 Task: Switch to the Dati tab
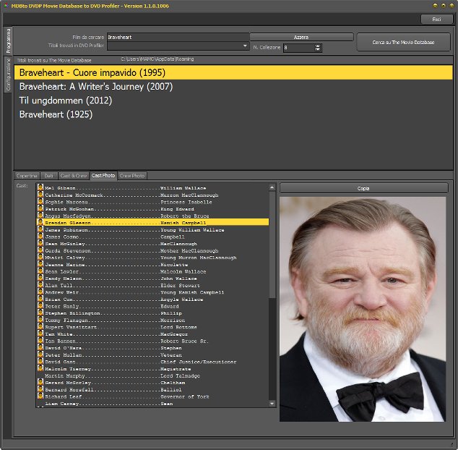click(49, 176)
